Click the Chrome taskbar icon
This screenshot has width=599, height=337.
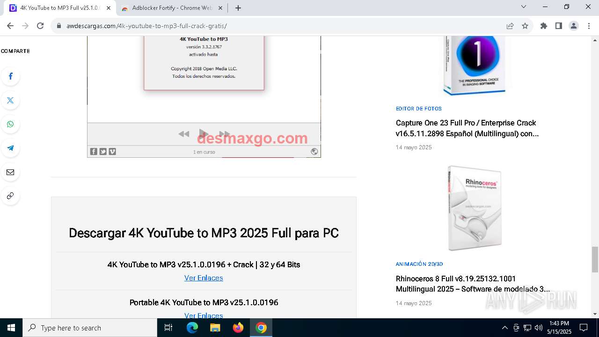pos(261,328)
